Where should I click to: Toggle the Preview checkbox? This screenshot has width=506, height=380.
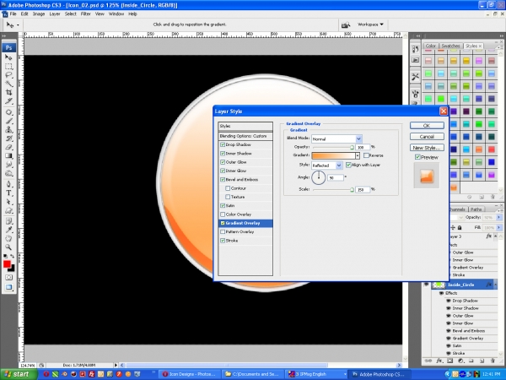[x=417, y=157]
